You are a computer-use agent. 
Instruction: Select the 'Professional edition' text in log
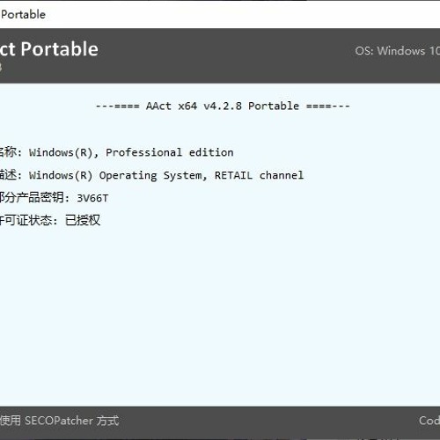[170, 152]
